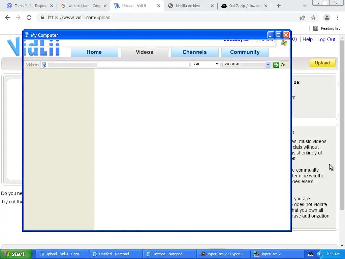Viewport: 345px width, 259px height.
Task: Click the page vertical scrollbar
Action: (342, 125)
